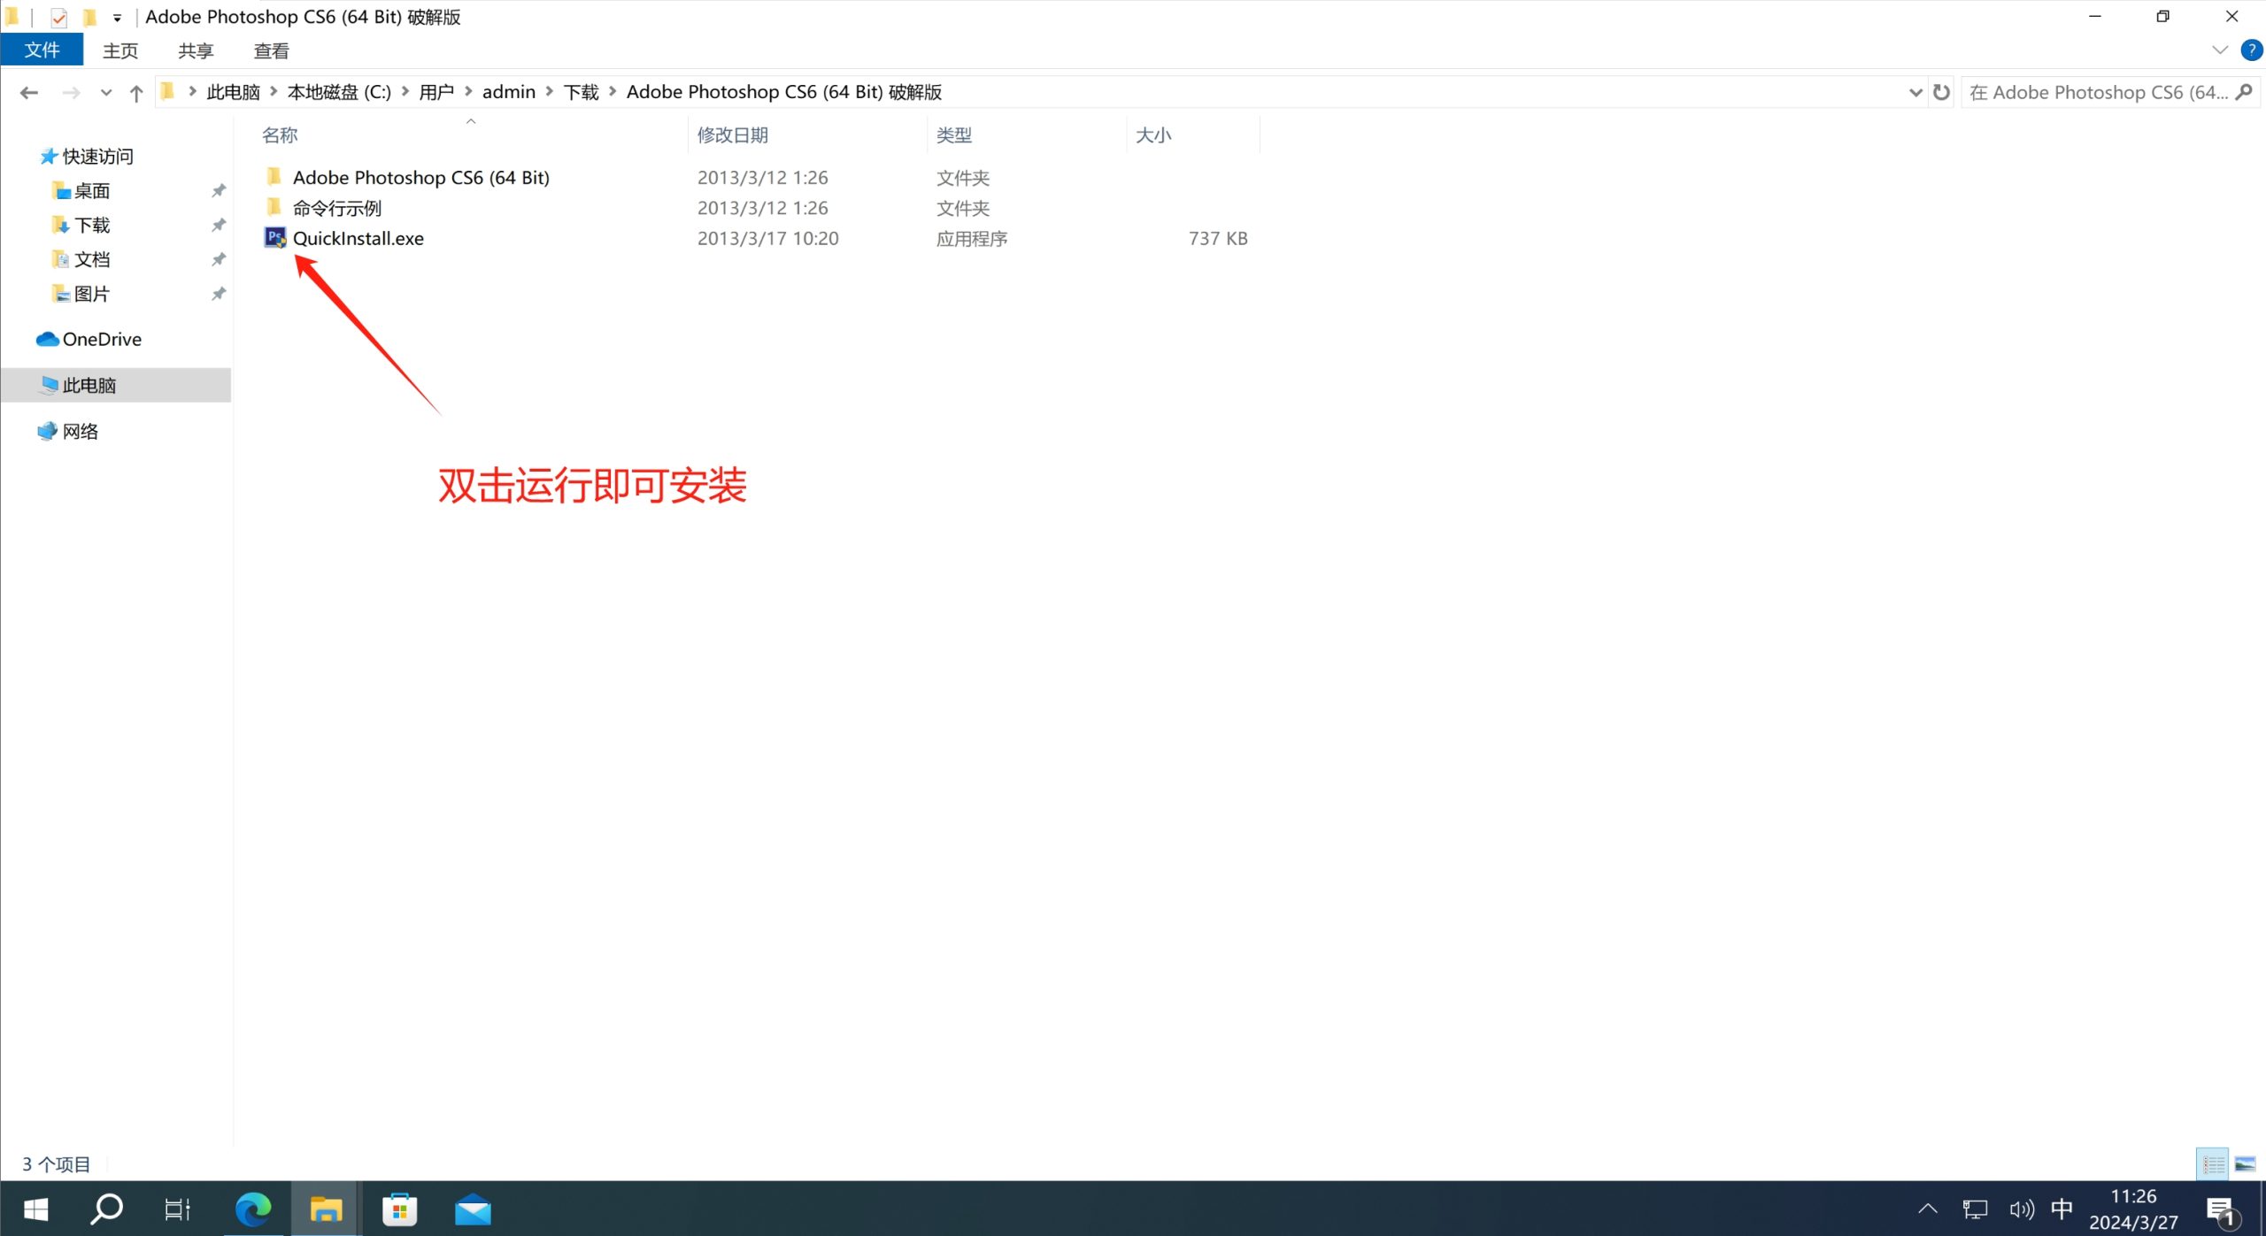Unpin 下载 from Quick access
This screenshot has width=2266, height=1236.
[x=219, y=225]
